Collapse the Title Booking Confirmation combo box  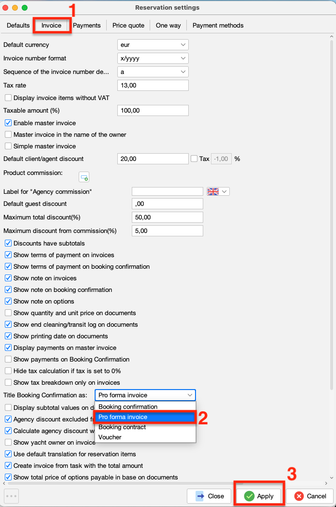click(x=145, y=395)
